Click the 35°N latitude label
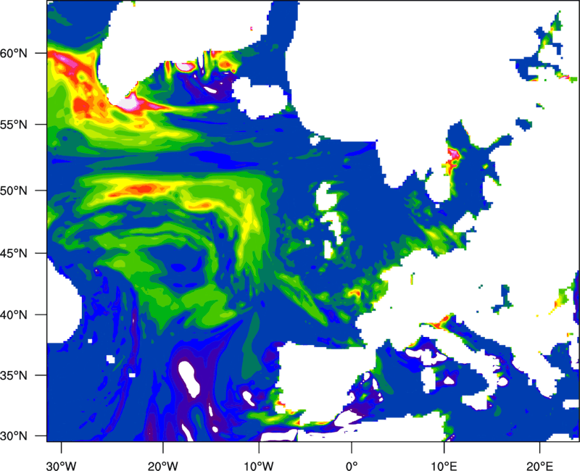Image resolution: width=580 pixels, height=471 pixels. click(14, 375)
